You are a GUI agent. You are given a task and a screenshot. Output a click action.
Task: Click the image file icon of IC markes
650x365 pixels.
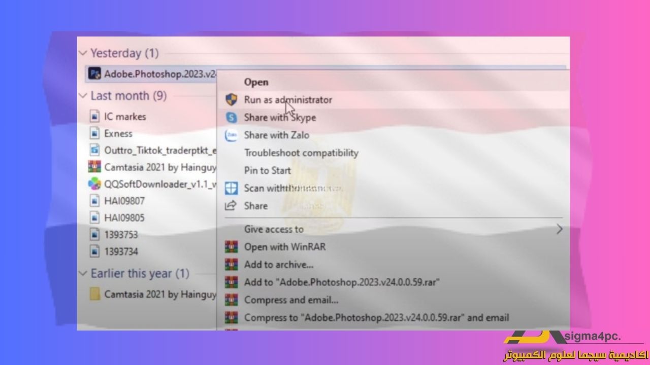click(x=94, y=116)
